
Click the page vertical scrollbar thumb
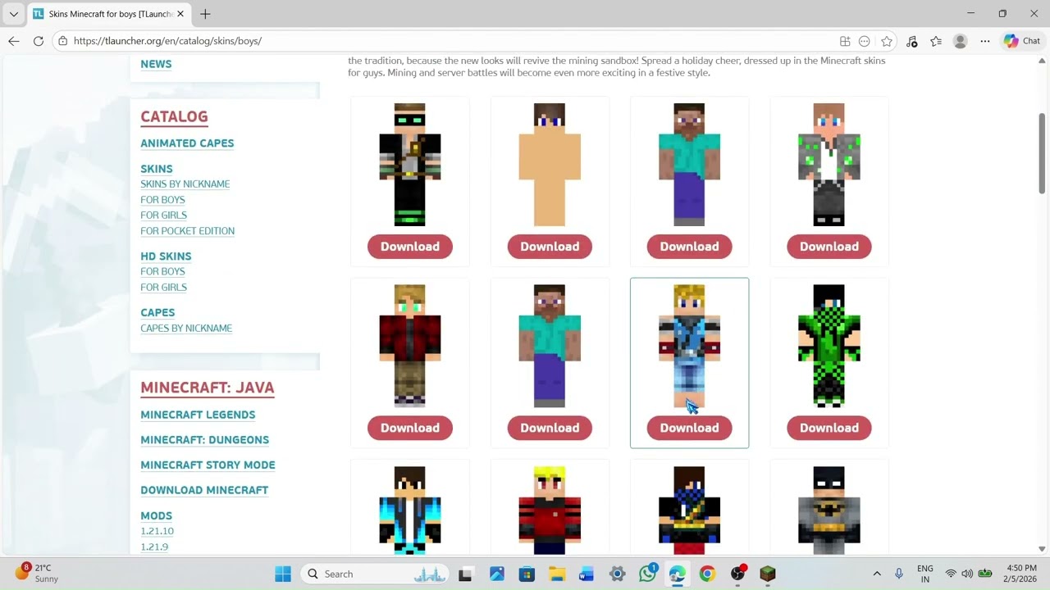pos(1043,154)
